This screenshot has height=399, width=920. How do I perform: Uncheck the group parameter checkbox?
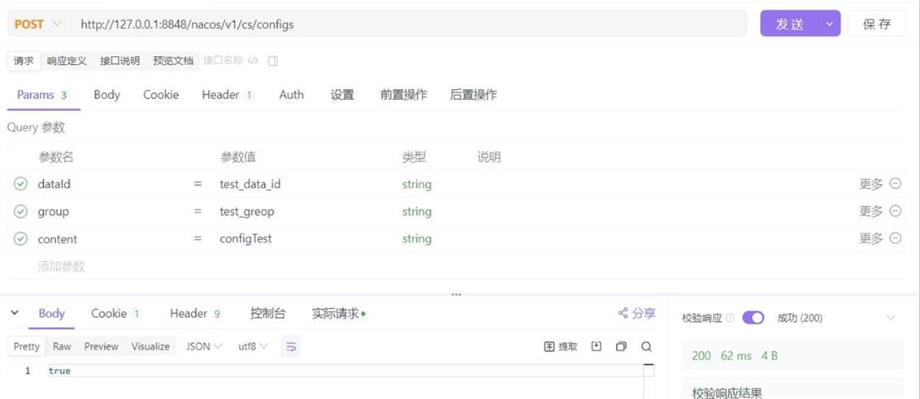pyautogui.click(x=21, y=212)
